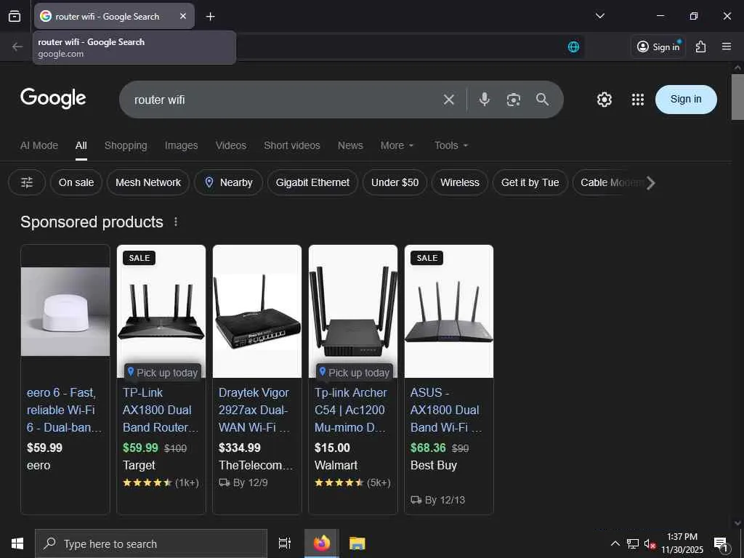Open the Firefox hamburger menu

click(x=726, y=46)
